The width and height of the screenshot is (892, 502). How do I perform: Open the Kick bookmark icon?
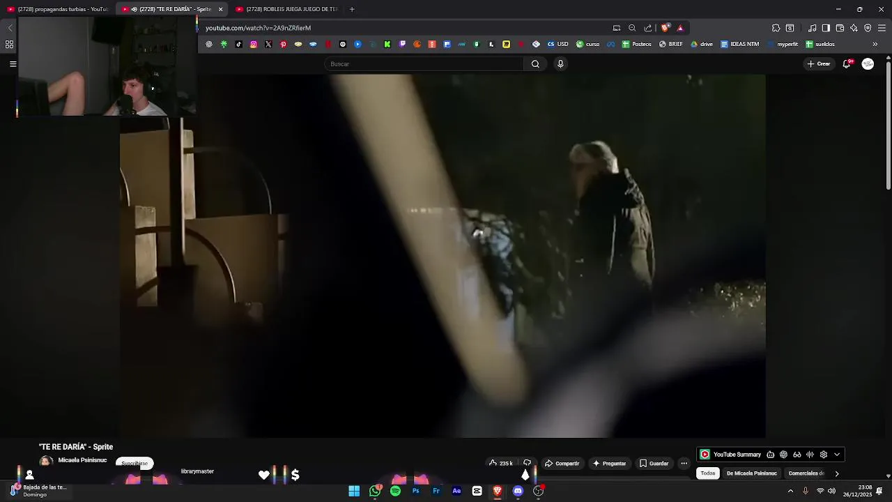click(387, 44)
